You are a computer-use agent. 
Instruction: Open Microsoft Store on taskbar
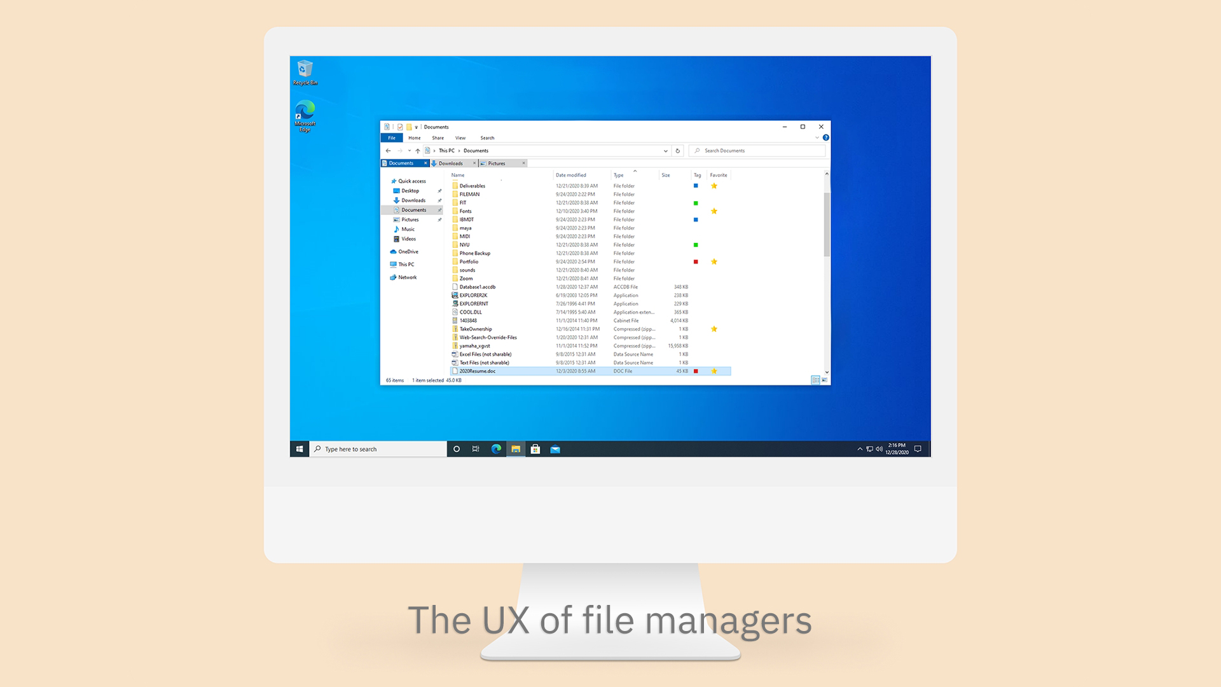(x=535, y=449)
